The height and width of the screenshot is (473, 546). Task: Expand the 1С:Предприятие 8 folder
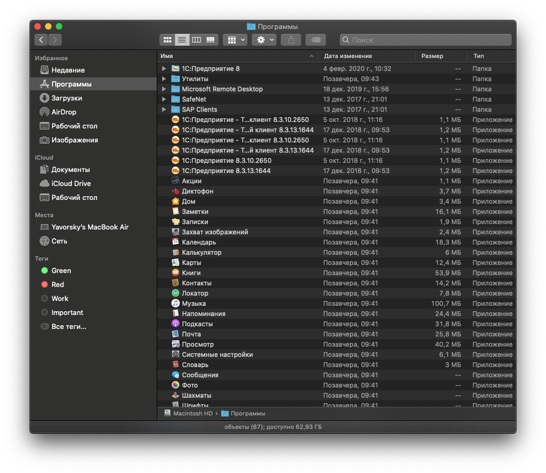pos(164,69)
